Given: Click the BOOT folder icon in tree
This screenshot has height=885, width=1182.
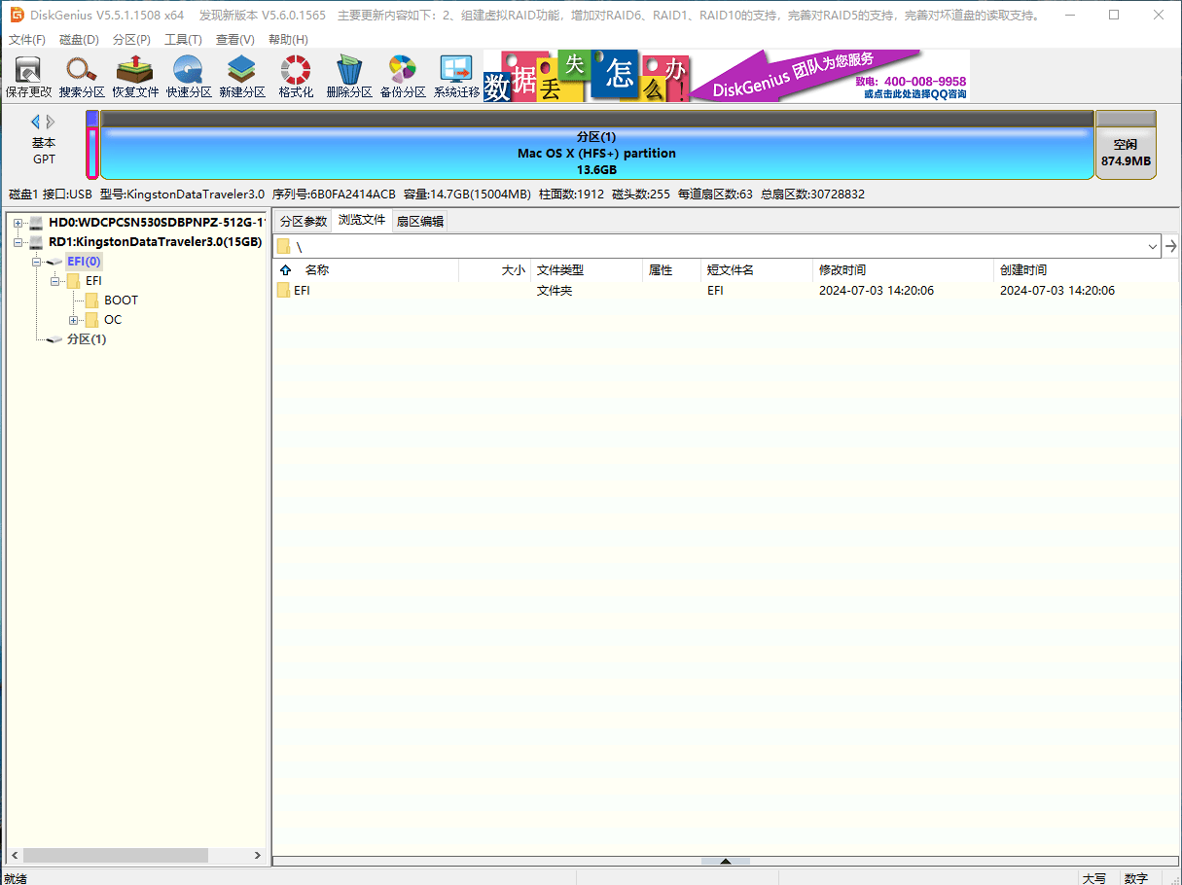Looking at the screenshot, I should point(92,301).
